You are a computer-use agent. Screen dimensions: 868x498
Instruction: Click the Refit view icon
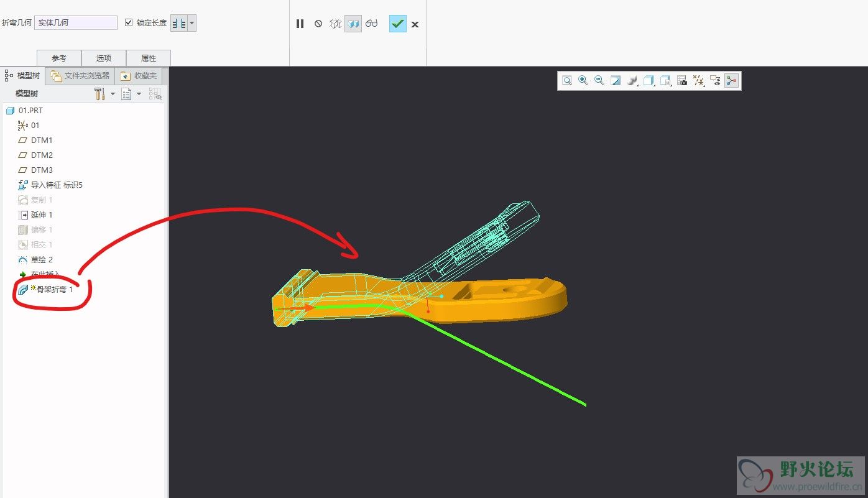(x=567, y=80)
